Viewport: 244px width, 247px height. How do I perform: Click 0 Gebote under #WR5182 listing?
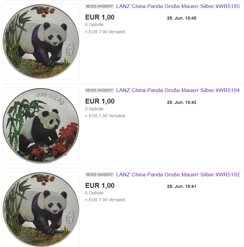(x=94, y=193)
